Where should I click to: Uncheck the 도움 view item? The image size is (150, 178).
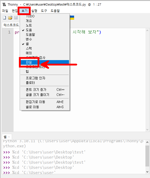45,30
